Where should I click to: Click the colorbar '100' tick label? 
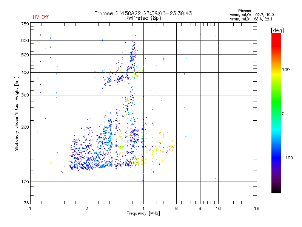(286, 70)
